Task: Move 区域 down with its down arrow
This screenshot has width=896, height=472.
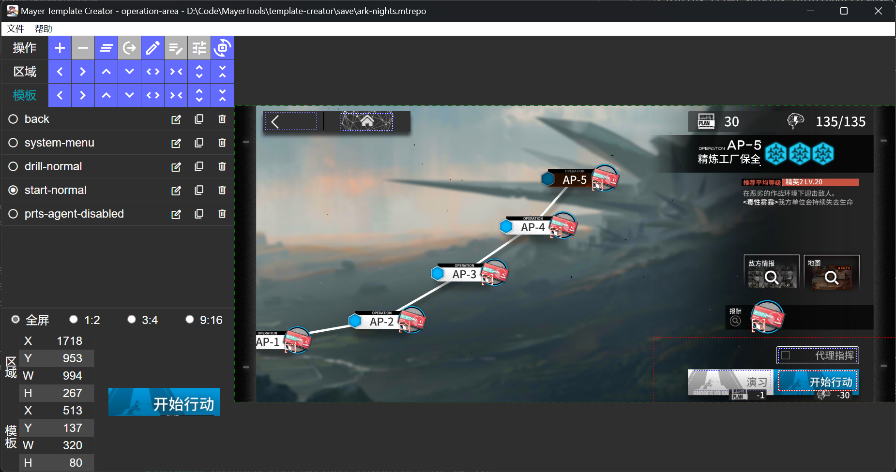Action: tap(130, 72)
